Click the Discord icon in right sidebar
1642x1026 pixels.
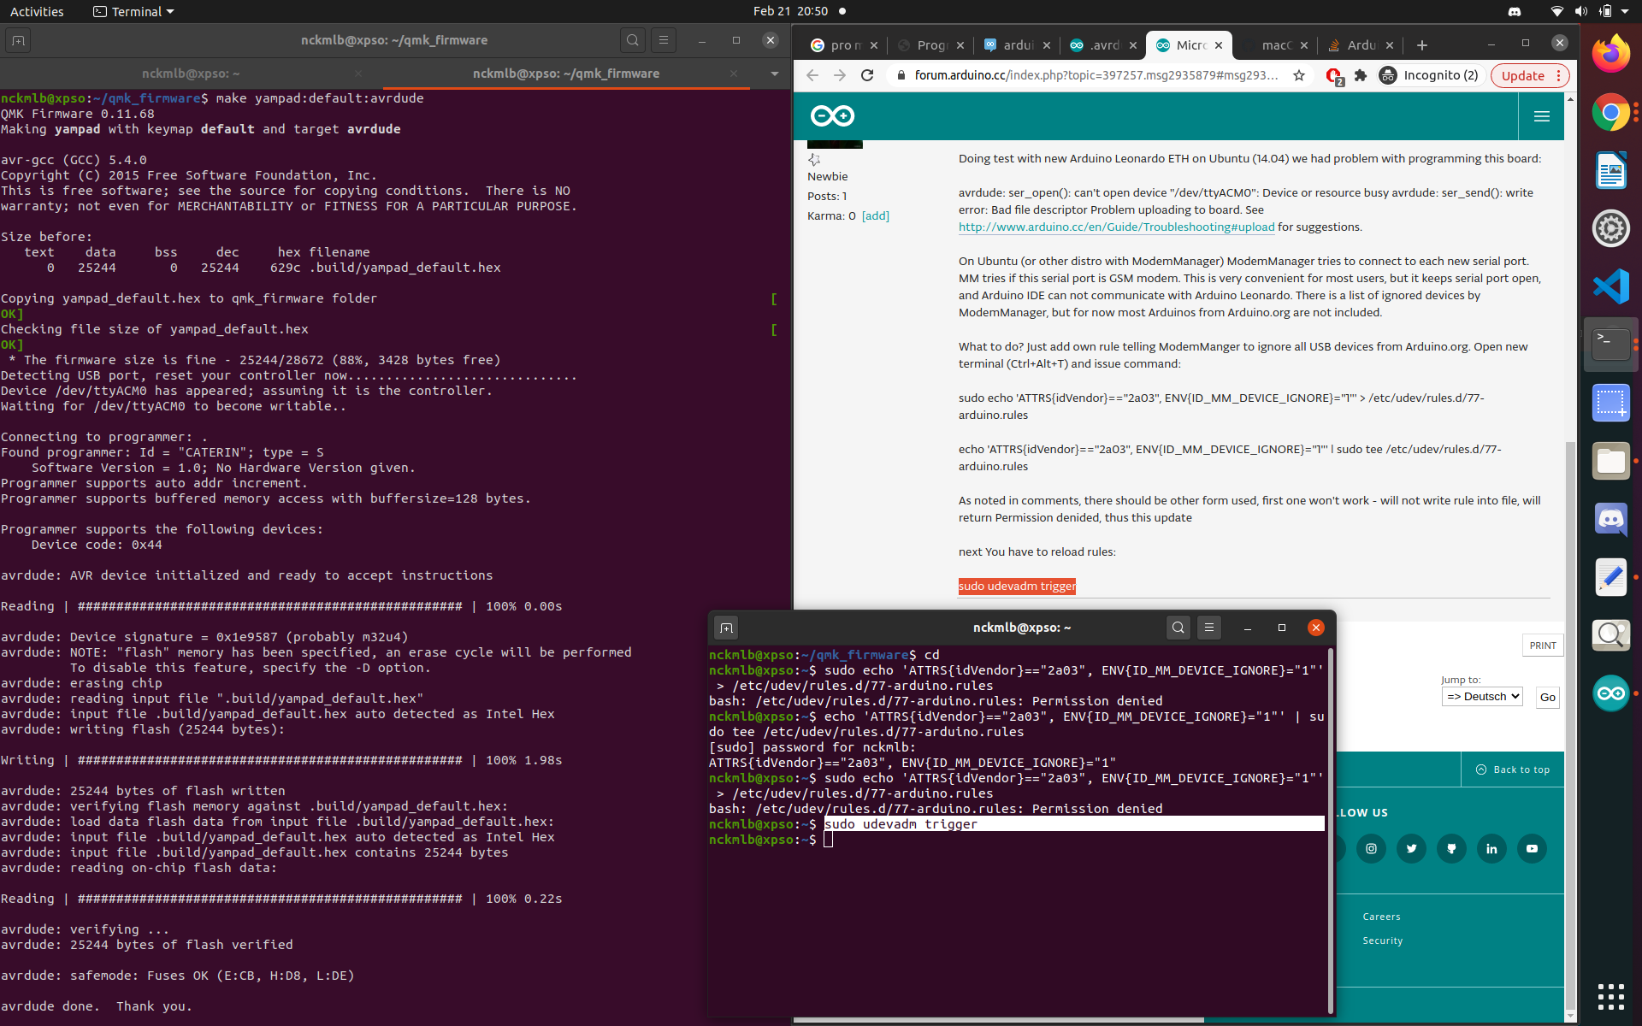tap(1611, 520)
